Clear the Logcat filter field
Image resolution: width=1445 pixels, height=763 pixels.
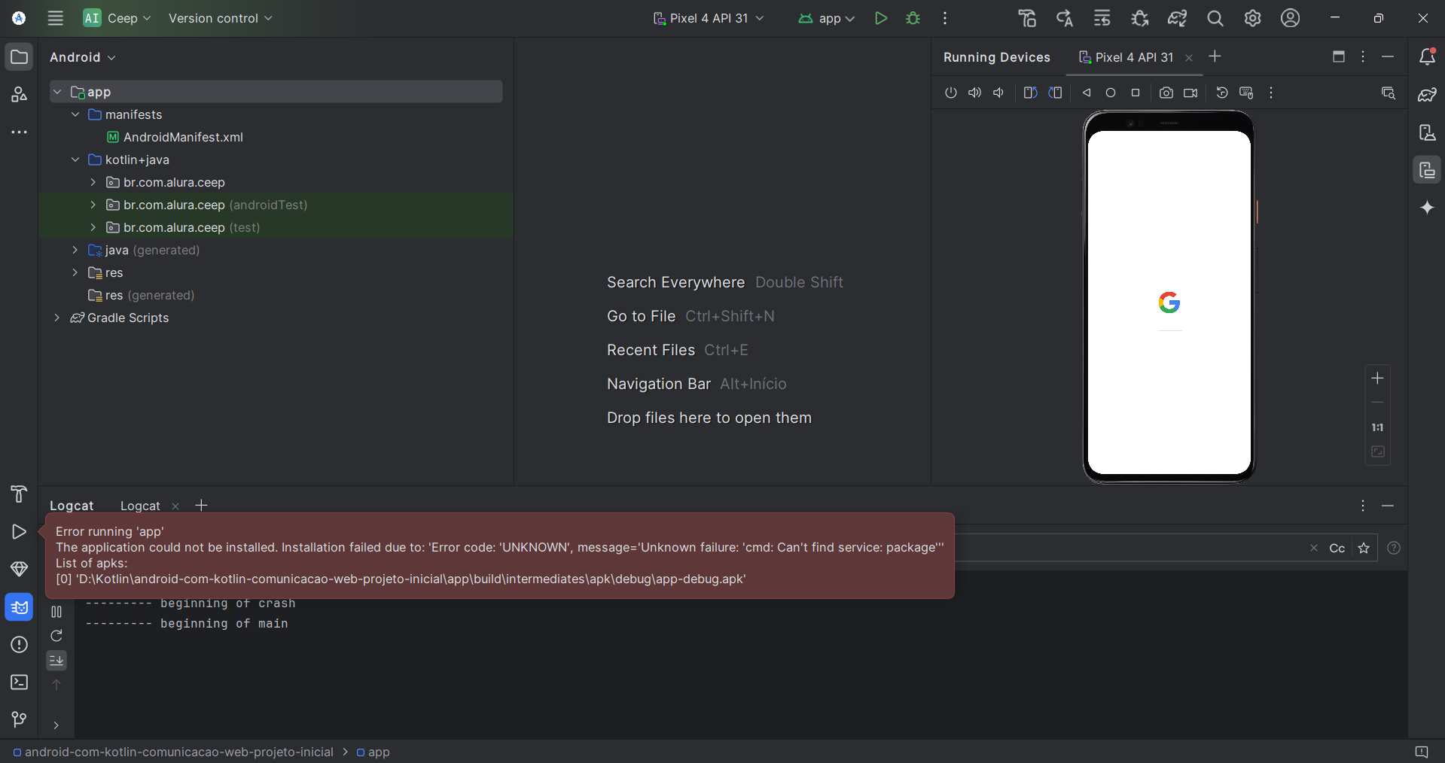[x=1314, y=549]
